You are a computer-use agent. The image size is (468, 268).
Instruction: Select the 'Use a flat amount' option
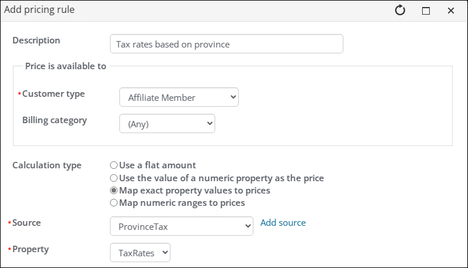click(x=114, y=165)
